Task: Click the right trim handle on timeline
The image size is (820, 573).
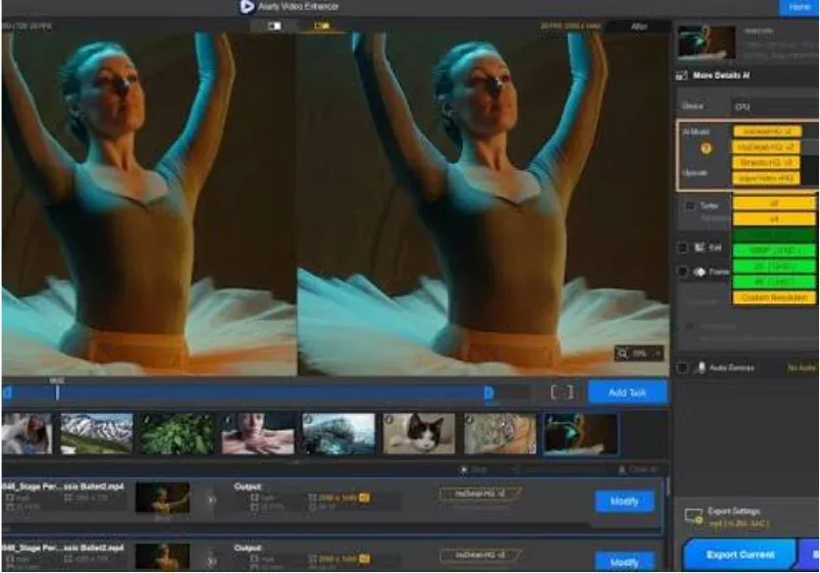Action: pos(489,392)
